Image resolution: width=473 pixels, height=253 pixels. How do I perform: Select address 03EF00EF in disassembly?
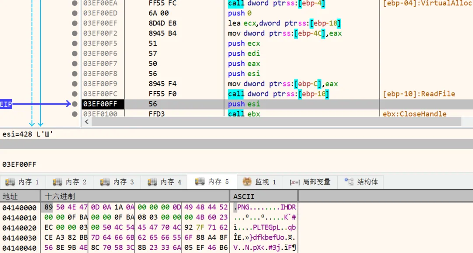point(100,23)
